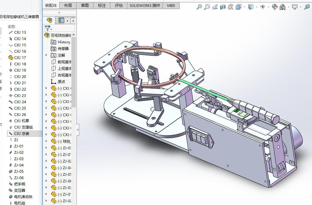Expand the 注解 folder in the tree
This screenshot has height=205, width=312.
pos(46,55)
